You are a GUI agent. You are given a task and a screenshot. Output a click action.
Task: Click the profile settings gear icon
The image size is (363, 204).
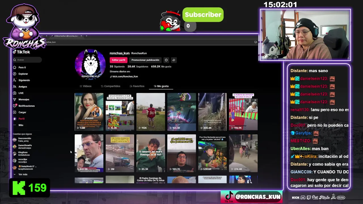(x=166, y=60)
